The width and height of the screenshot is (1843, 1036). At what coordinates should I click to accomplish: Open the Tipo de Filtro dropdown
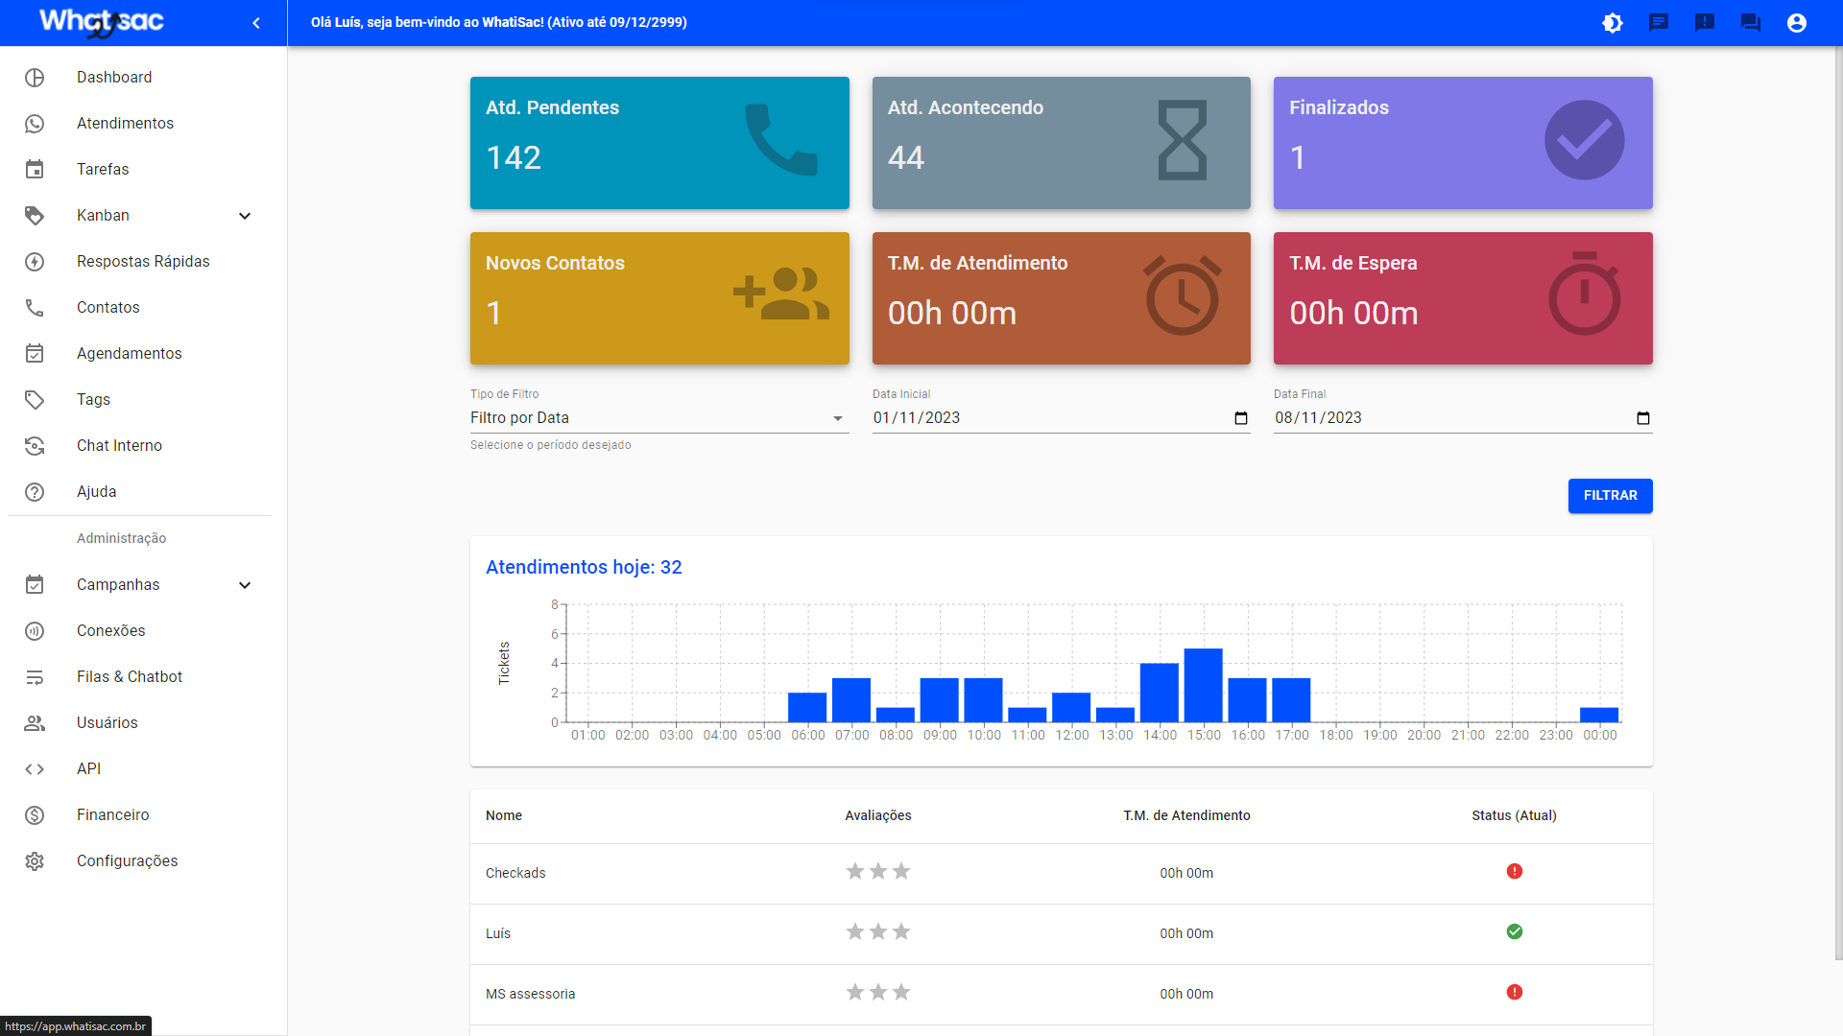[659, 418]
